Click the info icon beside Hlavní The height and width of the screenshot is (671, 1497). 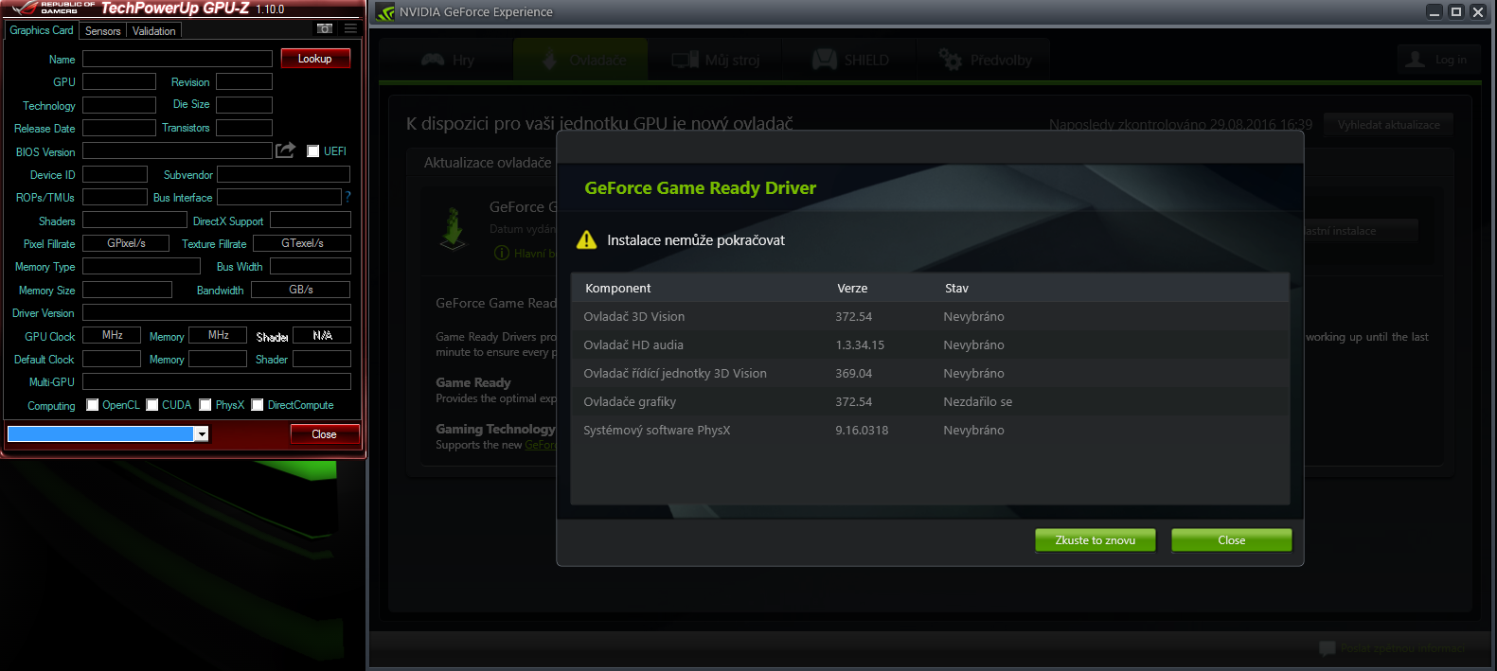point(502,253)
